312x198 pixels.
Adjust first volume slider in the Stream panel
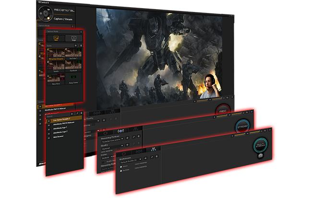pyautogui.click(x=222, y=116)
